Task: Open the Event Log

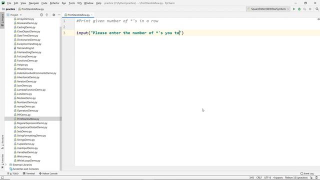Action: click(x=307, y=173)
